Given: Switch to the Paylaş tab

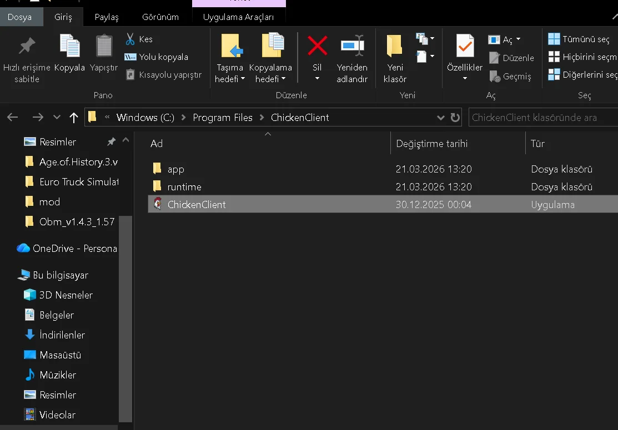Looking at the screenshot, I should click(x=107, y=17).
